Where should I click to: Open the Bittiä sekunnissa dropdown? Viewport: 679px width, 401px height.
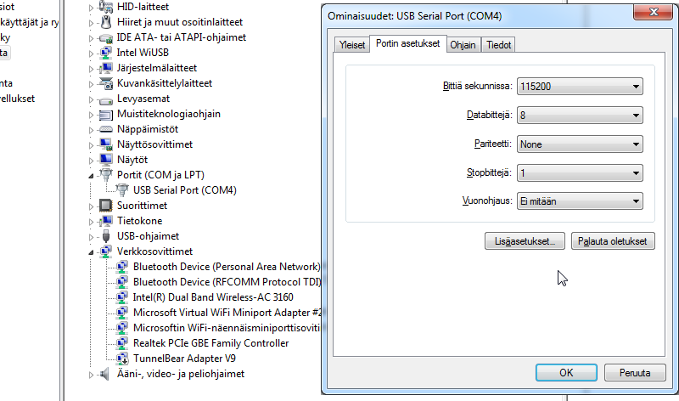click(580, 87)
